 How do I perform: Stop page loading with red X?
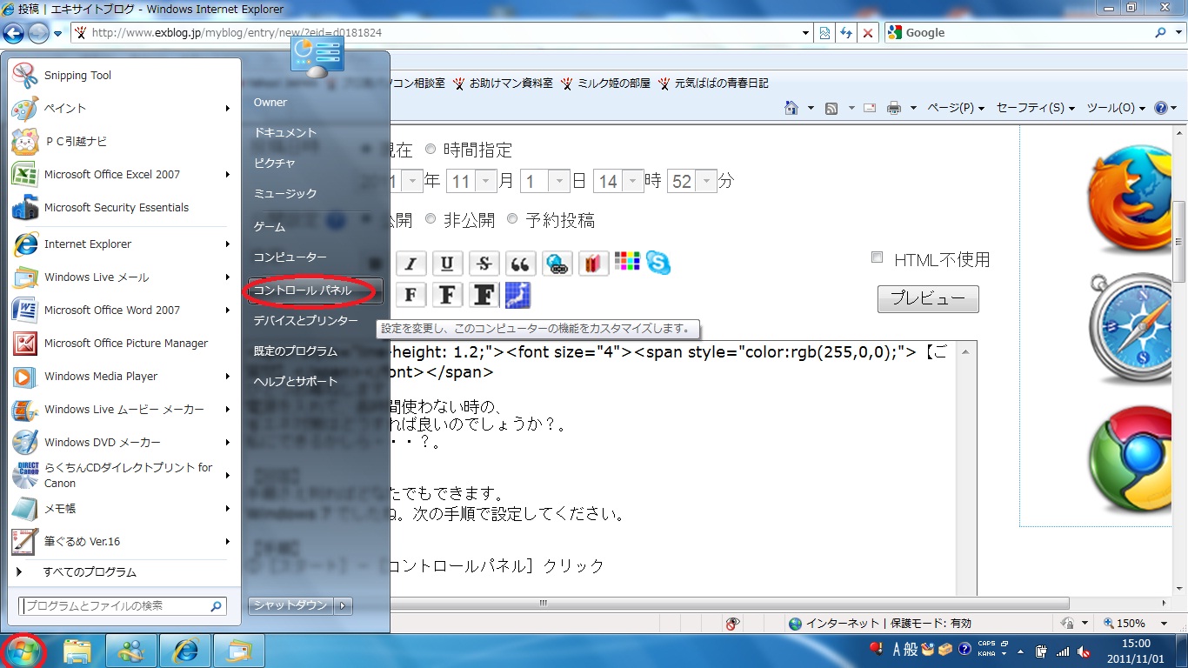pyautogui.click(x=868, y=33)
